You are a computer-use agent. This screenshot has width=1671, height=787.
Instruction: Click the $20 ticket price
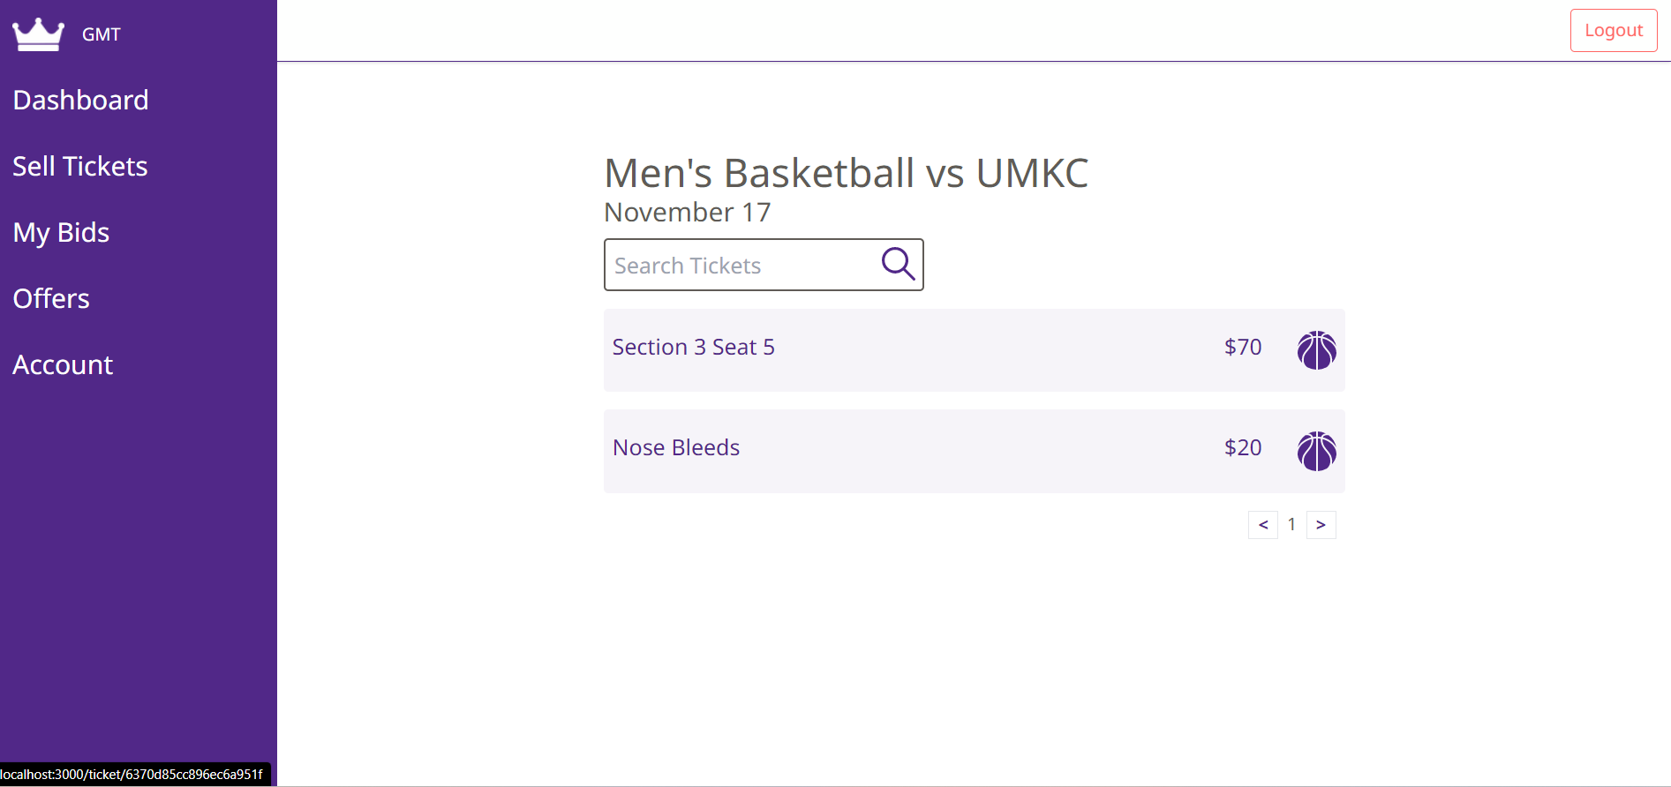1243,448
